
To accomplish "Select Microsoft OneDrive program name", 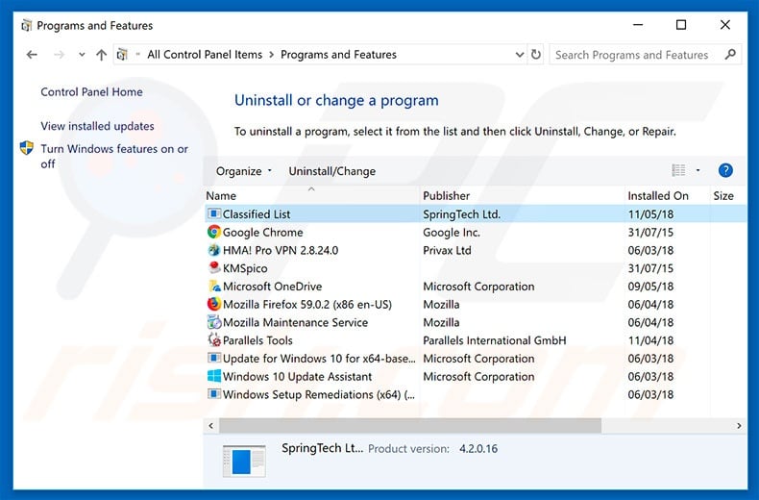I will (272, 286).
